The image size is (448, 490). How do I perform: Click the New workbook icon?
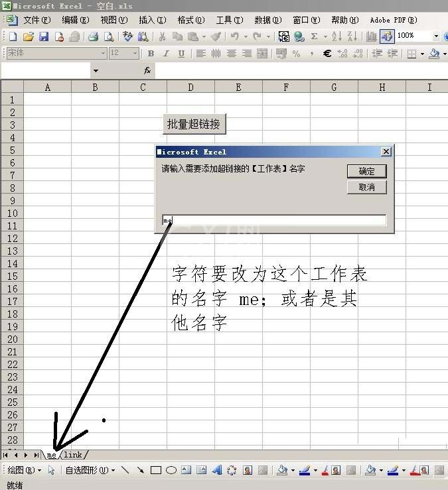(13, 36)
